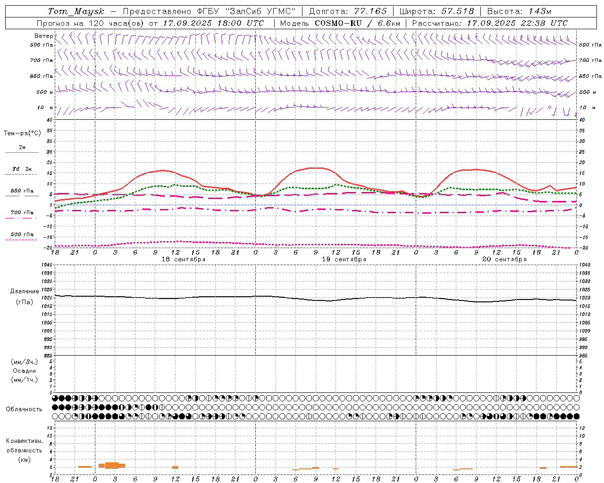Image resolution: width=604 pixels, height=483 pixels.
Task: Click the Ветер wind panel label
Action: (x=43, y=36)
